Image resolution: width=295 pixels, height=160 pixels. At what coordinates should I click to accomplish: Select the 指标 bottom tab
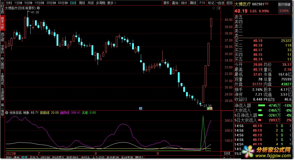9,157
